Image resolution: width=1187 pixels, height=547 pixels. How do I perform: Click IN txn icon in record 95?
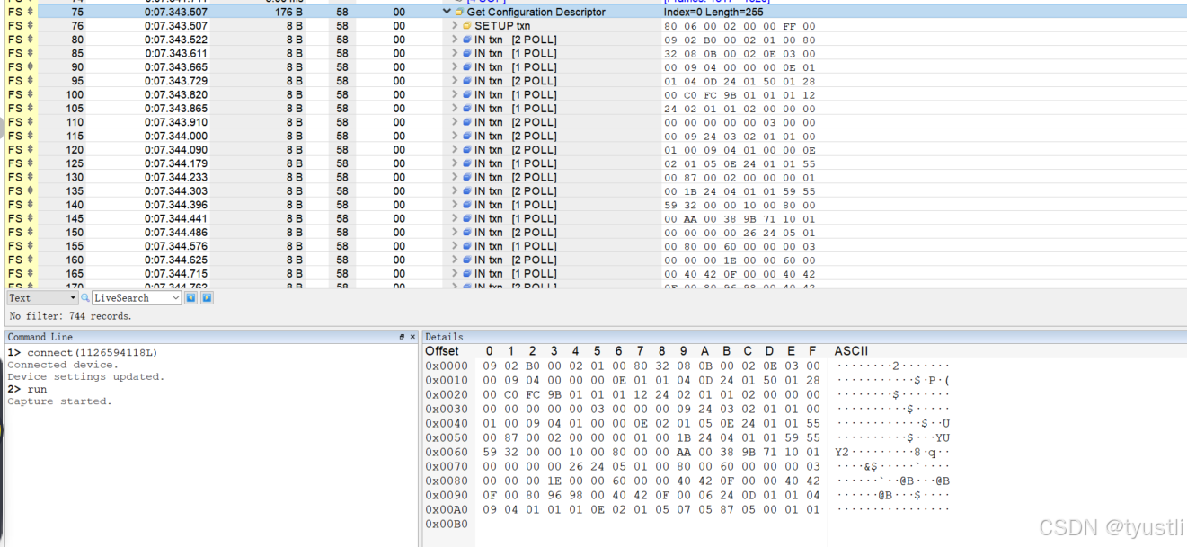[467, 81]
